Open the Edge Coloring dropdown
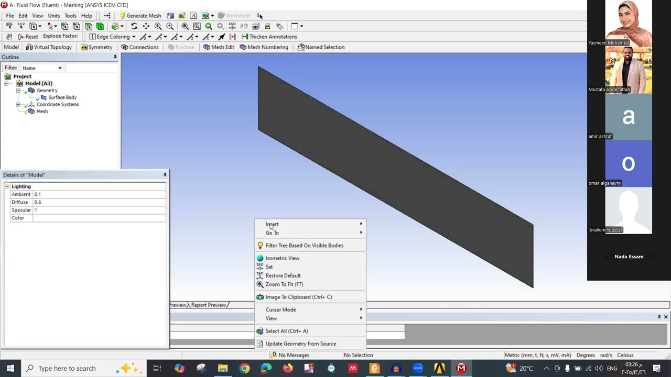The image size is (671, 377). (x=112, y=37)
